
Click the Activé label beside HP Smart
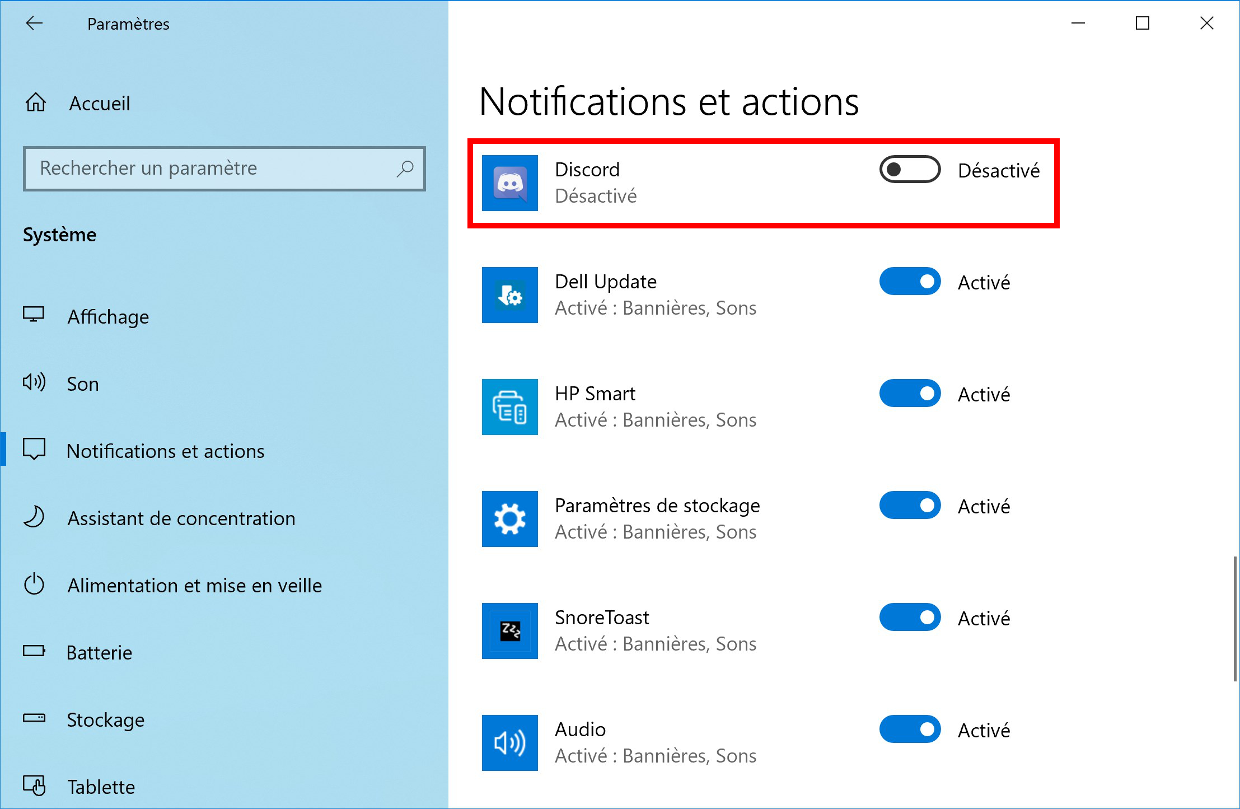[x=984, y=395]
